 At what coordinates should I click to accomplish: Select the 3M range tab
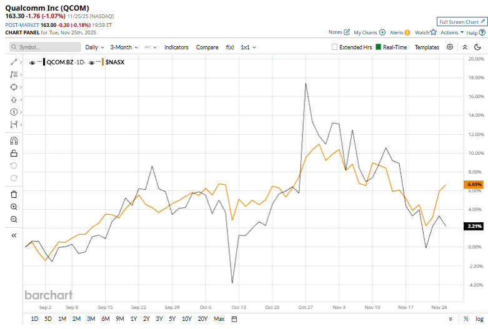click(91, 319)
